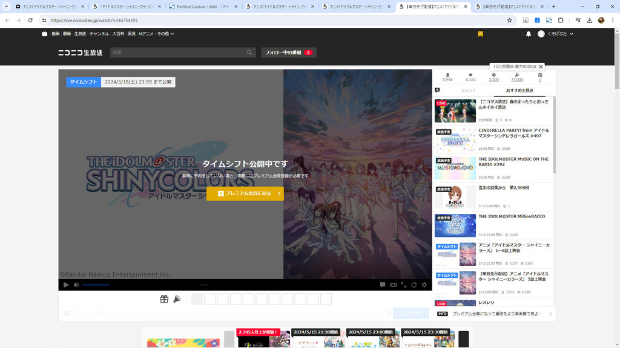This screenshot has width=620, height=348.
Task: Click the ad points count 71,000
Action: [x=517, y=79]
